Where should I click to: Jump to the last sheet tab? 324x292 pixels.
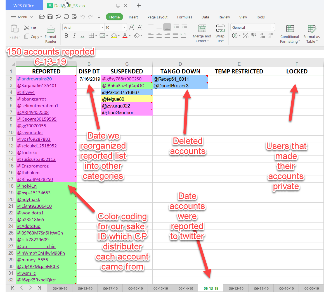pos(39,288)
